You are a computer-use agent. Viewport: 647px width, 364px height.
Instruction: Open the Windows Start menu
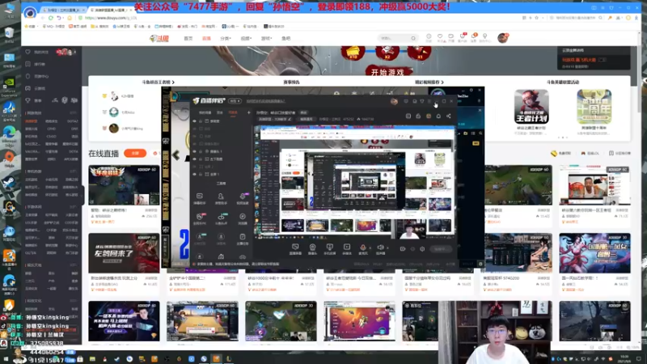pyautogui.click(x=6, y=359)
